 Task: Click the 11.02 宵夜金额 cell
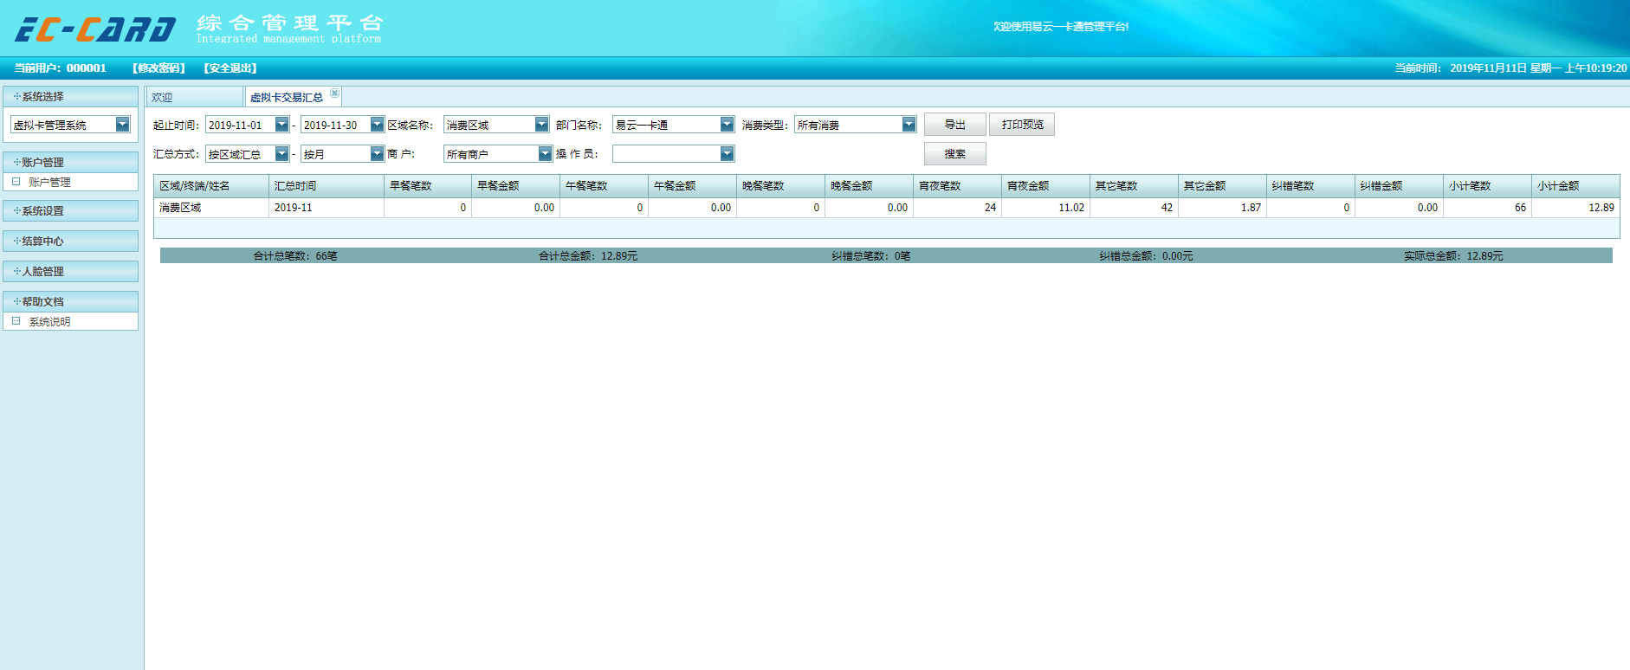point(1046,208)
